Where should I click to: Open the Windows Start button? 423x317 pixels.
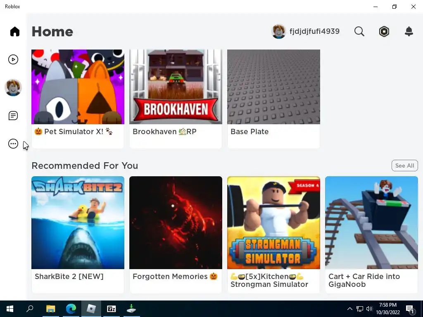tap(10, 309)
